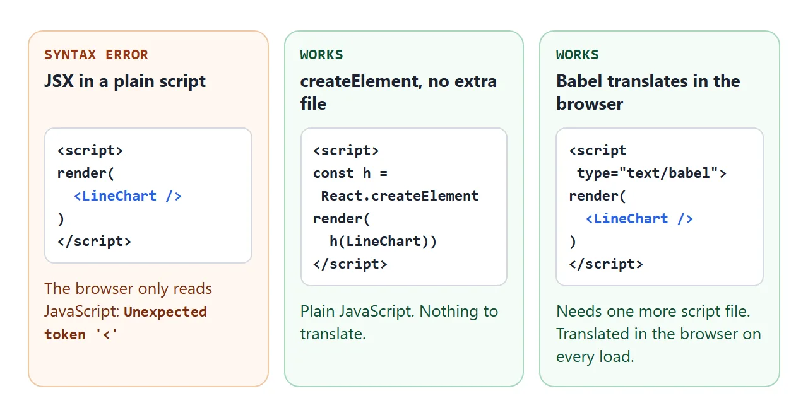808x420 pixels.
Task: Select the "createElement, no extra file" heading
Action: pos(398,93)
